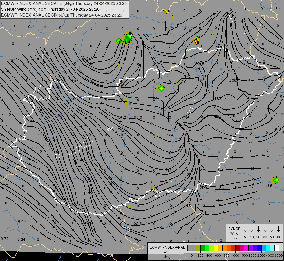Viewport: 284px width, 261px height.
Task: Click the '92.3' value on the map
Action: click(x=138, y=224)
